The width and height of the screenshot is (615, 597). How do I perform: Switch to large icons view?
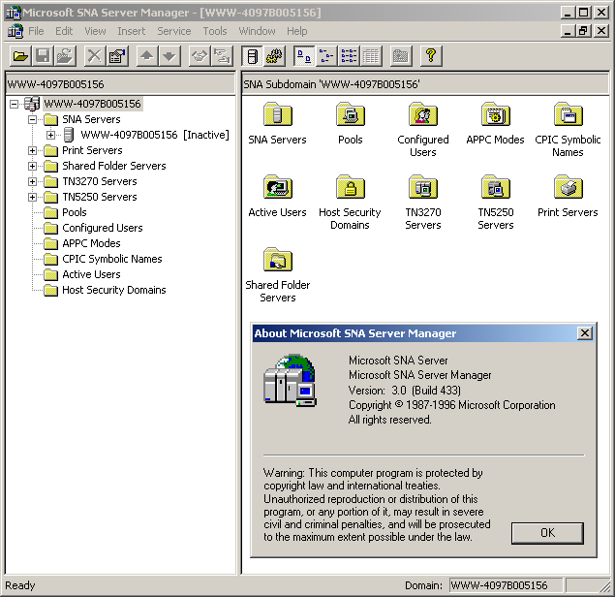pyautogui.click(x=304, y=56)
